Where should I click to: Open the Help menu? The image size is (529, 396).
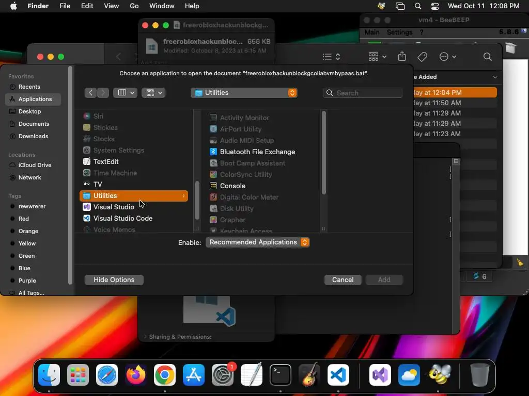pyautogui.click(x=192, y=6)
